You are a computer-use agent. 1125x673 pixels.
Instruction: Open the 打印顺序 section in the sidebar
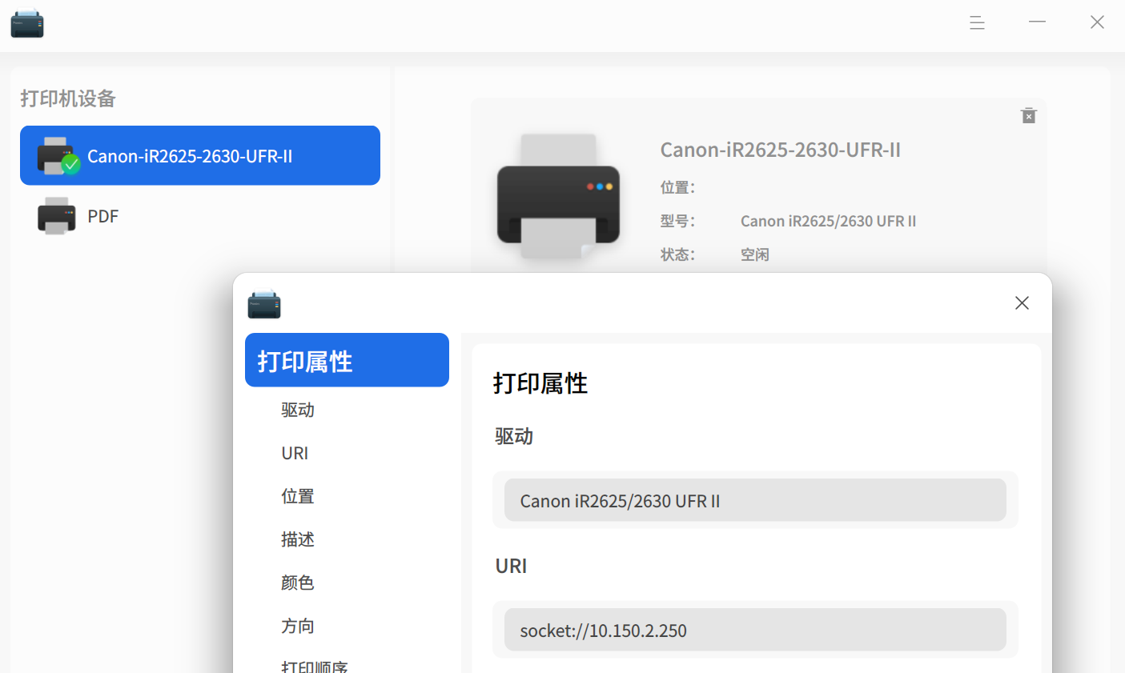click(315, 667)
